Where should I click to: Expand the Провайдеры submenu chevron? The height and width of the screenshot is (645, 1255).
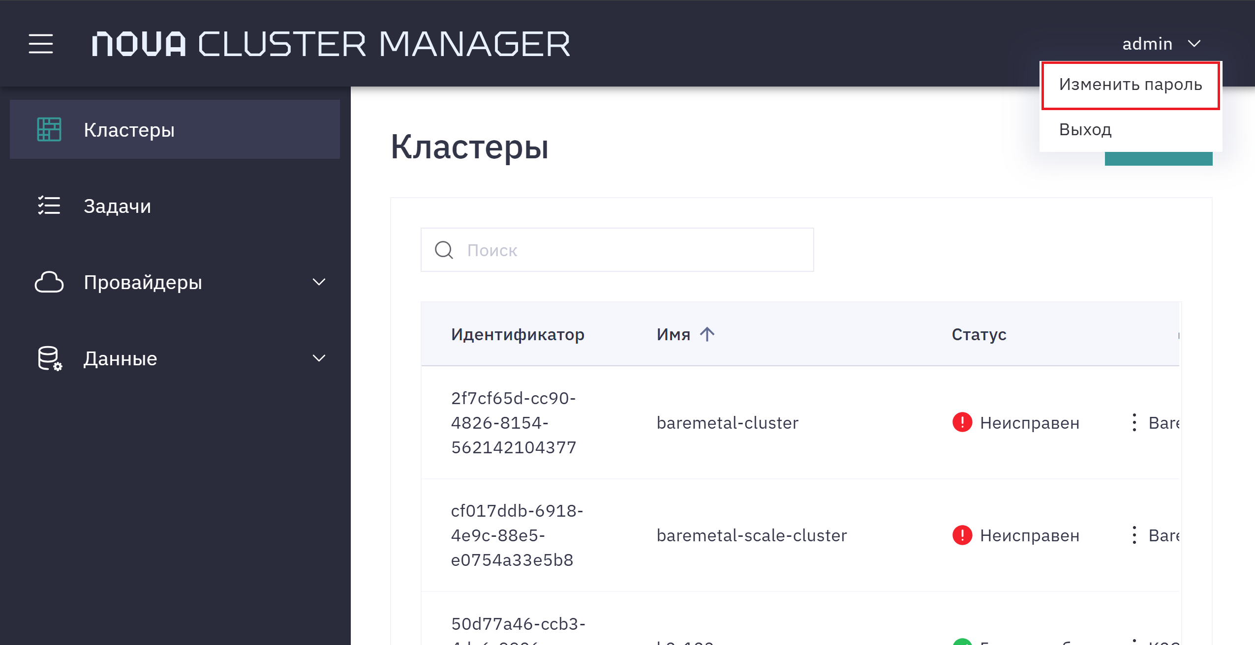319,282
